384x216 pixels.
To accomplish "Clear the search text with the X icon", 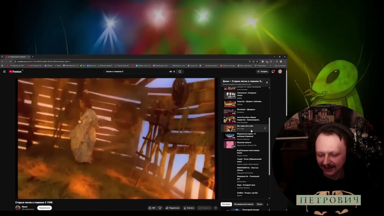I will click(174, 71).
